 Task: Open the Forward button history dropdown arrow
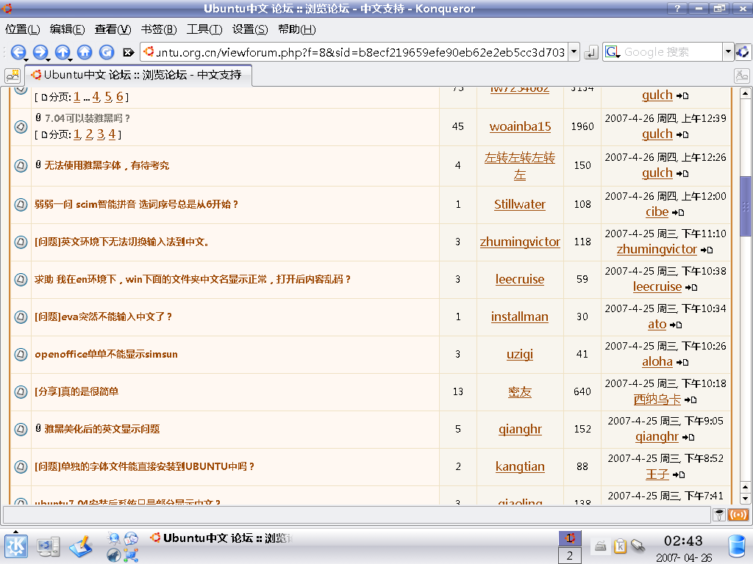coord(48,60)
